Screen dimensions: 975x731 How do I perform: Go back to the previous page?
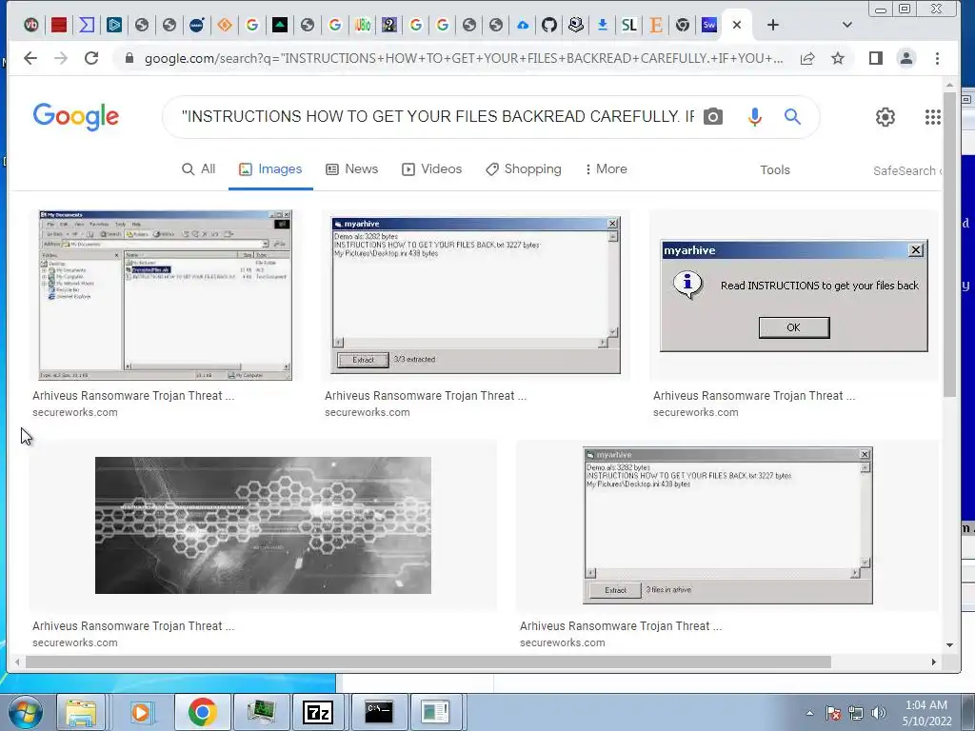click(x=30, y=58)
